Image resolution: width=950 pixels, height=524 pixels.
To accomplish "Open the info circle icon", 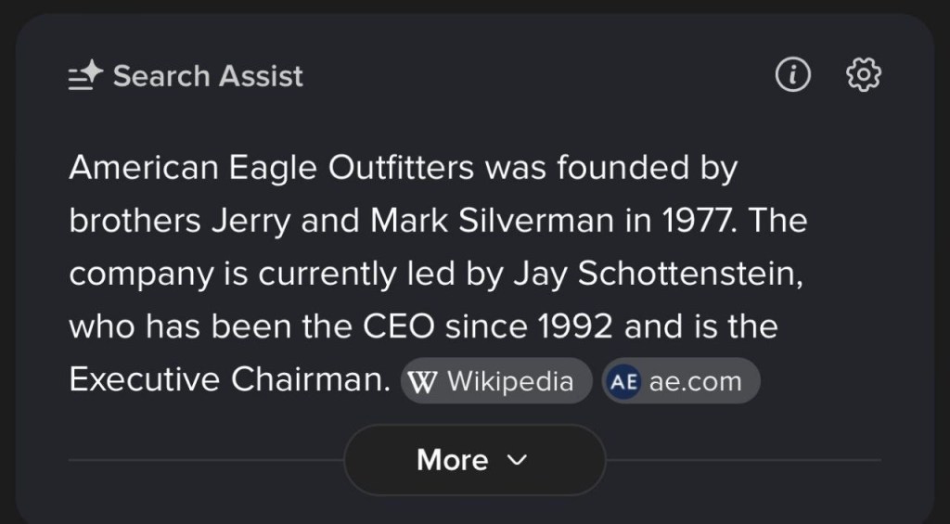I will point(792,75).
